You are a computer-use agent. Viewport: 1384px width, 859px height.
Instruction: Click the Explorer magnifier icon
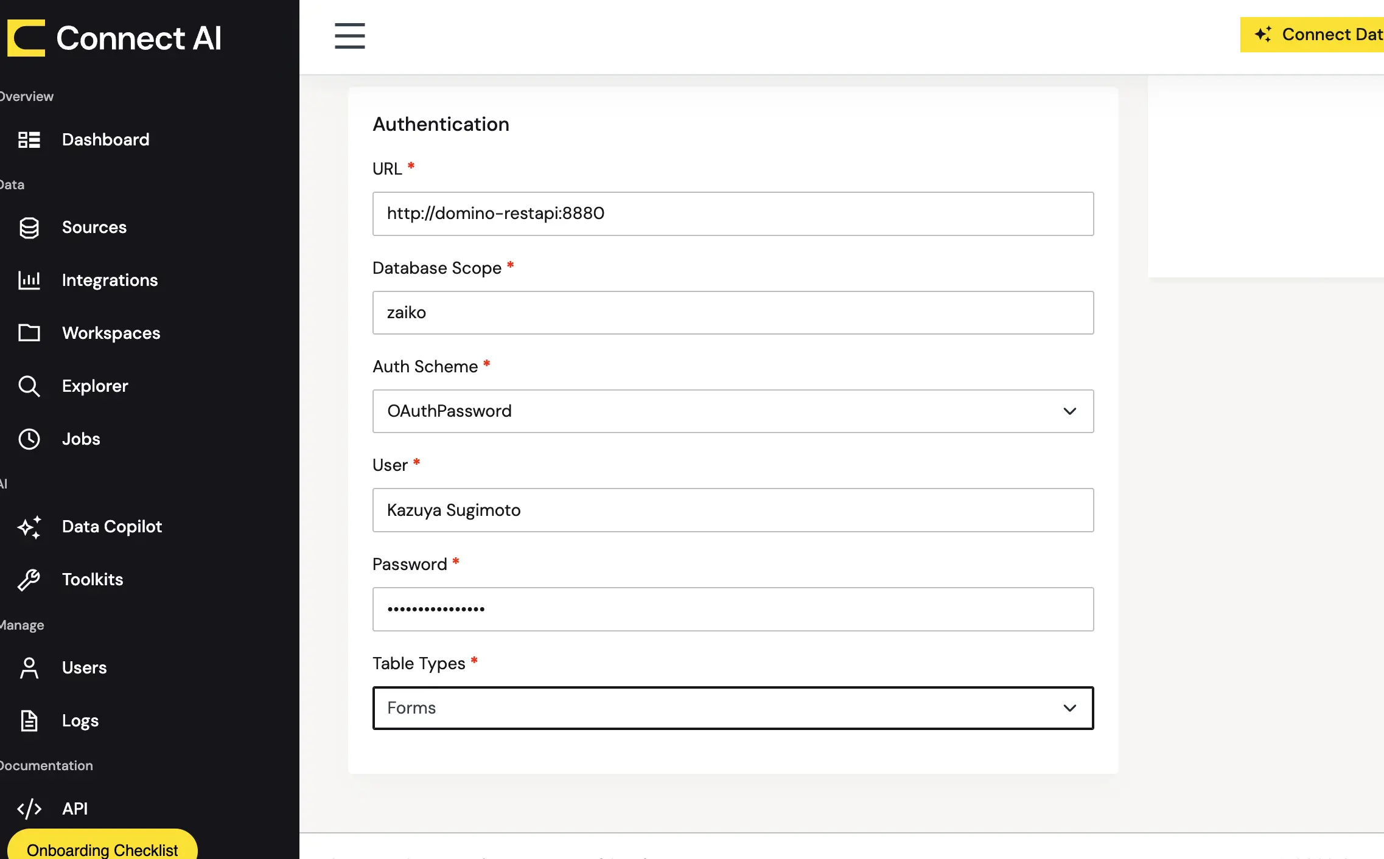coord(29,386)
